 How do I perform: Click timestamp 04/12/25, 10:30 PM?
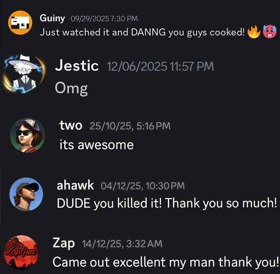coord(142,186)
